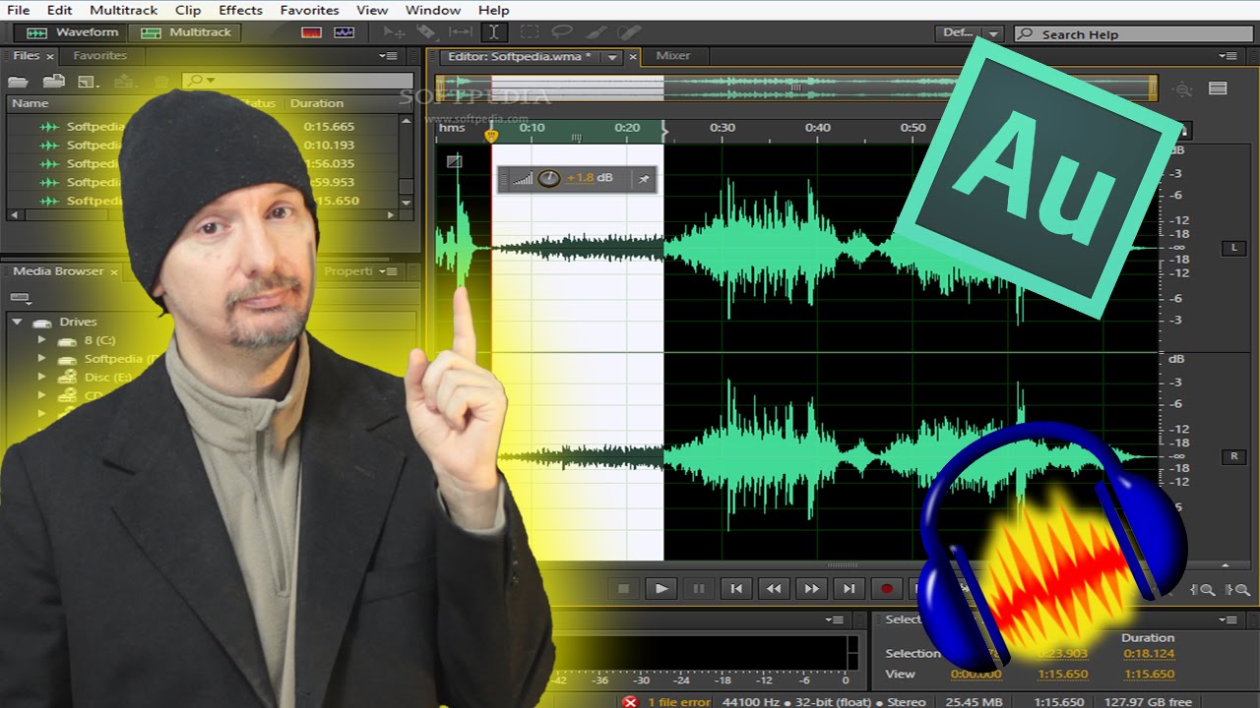Open the Effects menu
The width and height of the screenshot is (1260, 708).
tap(240, 10)
